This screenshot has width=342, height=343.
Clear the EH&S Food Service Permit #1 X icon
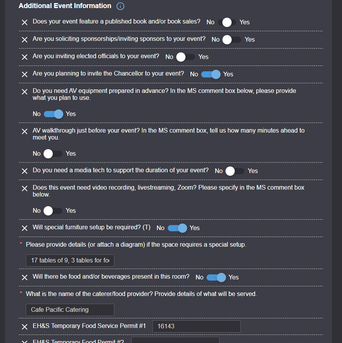point(25,327)
